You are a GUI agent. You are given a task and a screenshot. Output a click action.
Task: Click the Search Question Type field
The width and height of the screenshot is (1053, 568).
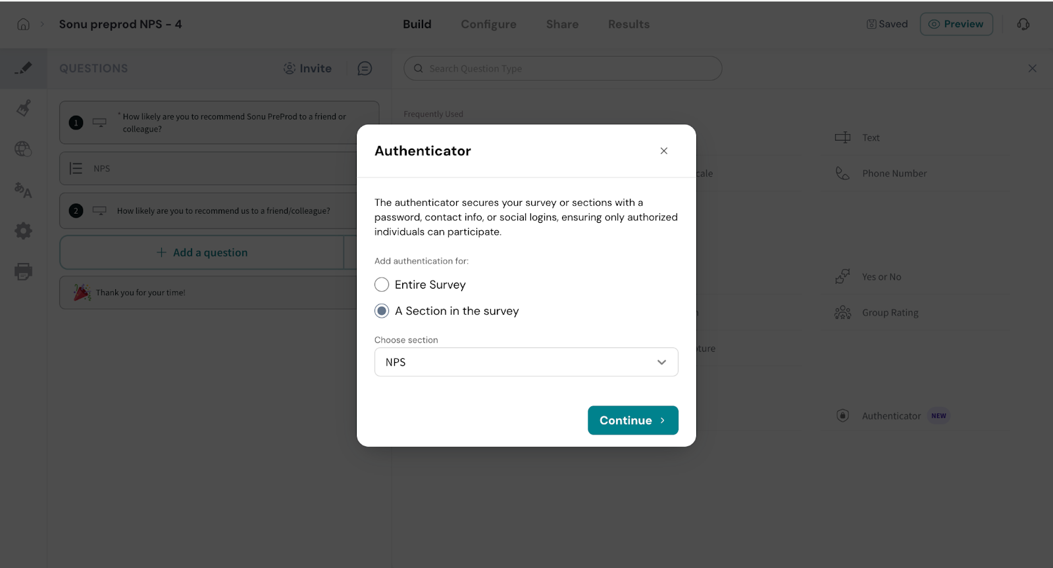pos(563,68)
